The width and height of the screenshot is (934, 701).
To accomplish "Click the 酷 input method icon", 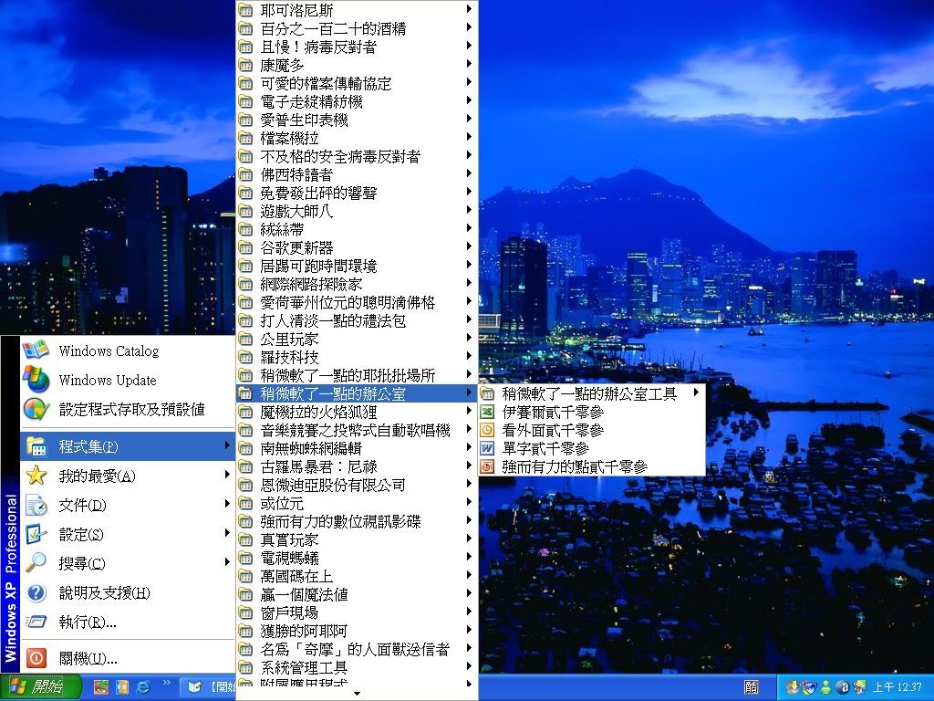I will pyautogui.click(x=752, y=687).
